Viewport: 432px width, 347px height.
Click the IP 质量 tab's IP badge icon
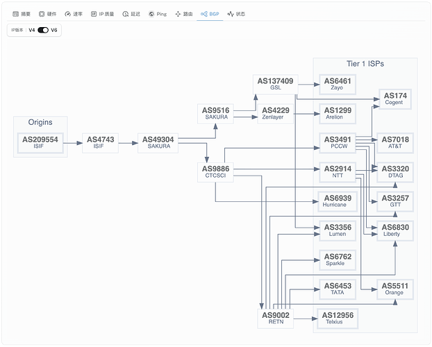pyautogui.click(x=94, y=14)
